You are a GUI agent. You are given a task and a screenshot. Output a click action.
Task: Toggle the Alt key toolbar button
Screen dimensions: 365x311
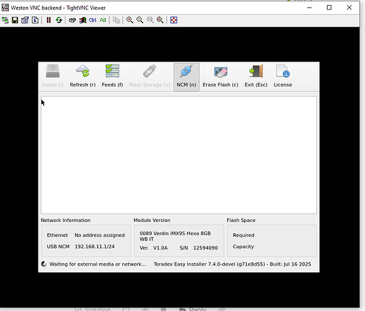103,21
